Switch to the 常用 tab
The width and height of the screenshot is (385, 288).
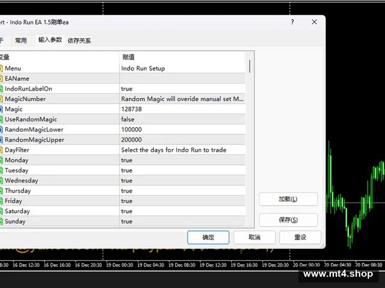coord(20,40)
